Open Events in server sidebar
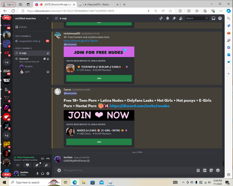The image size is (233, 186). [32, 27]
